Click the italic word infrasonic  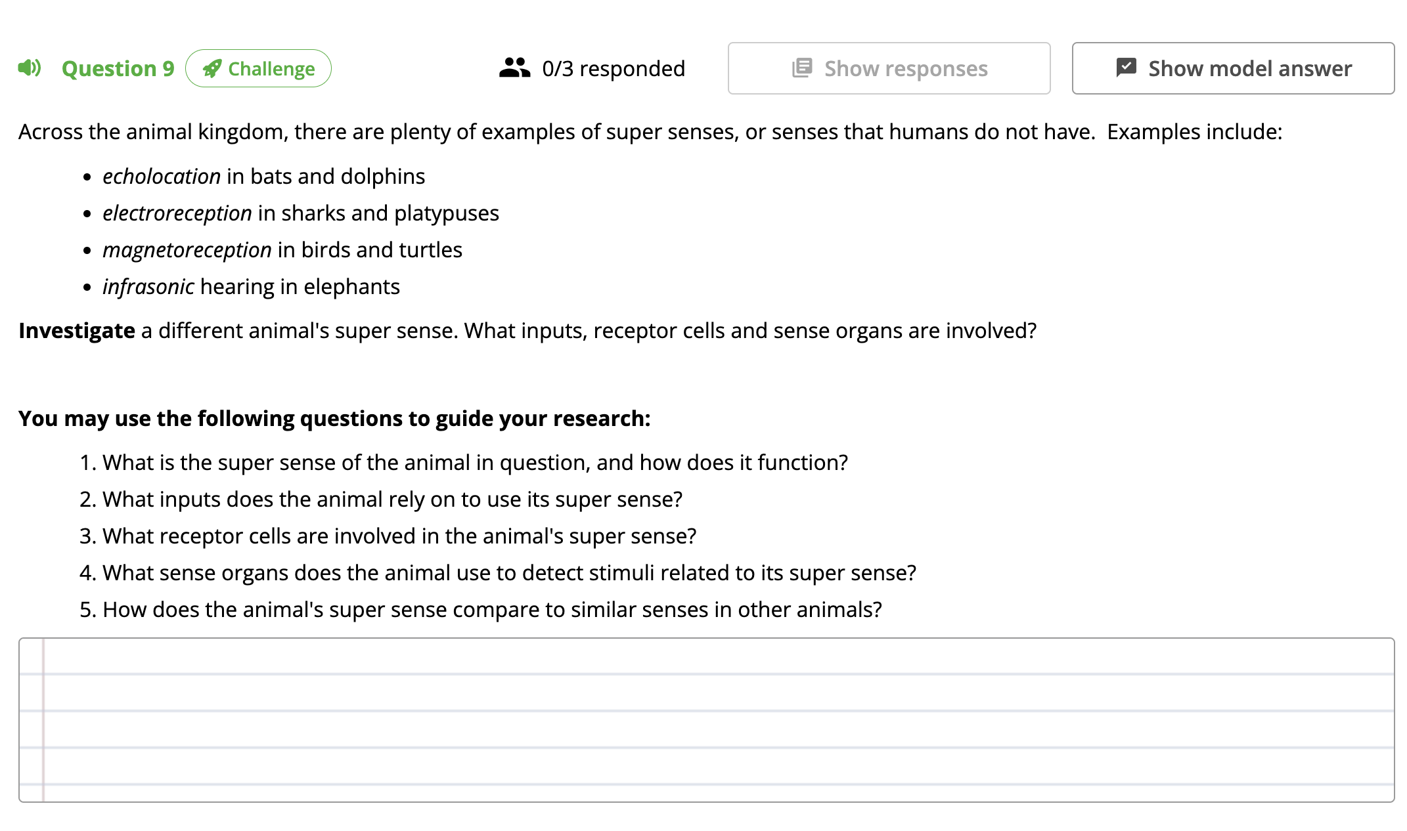pos(148,287)
